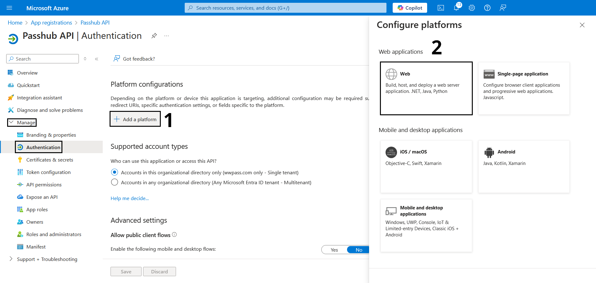Click the Expose an API cloud icon
The width and height of the screenshot is (596, 283).
[20, 197]
